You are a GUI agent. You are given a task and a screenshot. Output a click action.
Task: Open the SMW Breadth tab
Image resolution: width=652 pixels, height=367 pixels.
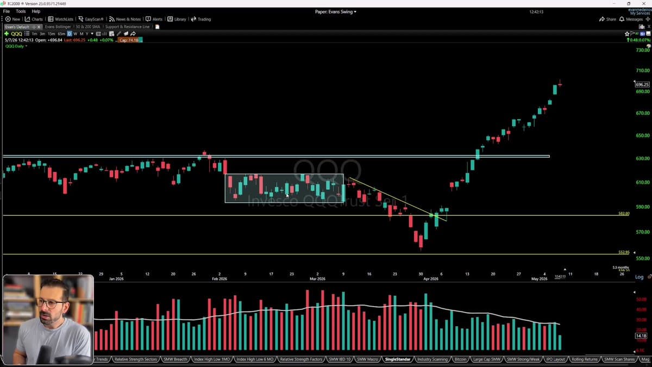pos(175,359)
